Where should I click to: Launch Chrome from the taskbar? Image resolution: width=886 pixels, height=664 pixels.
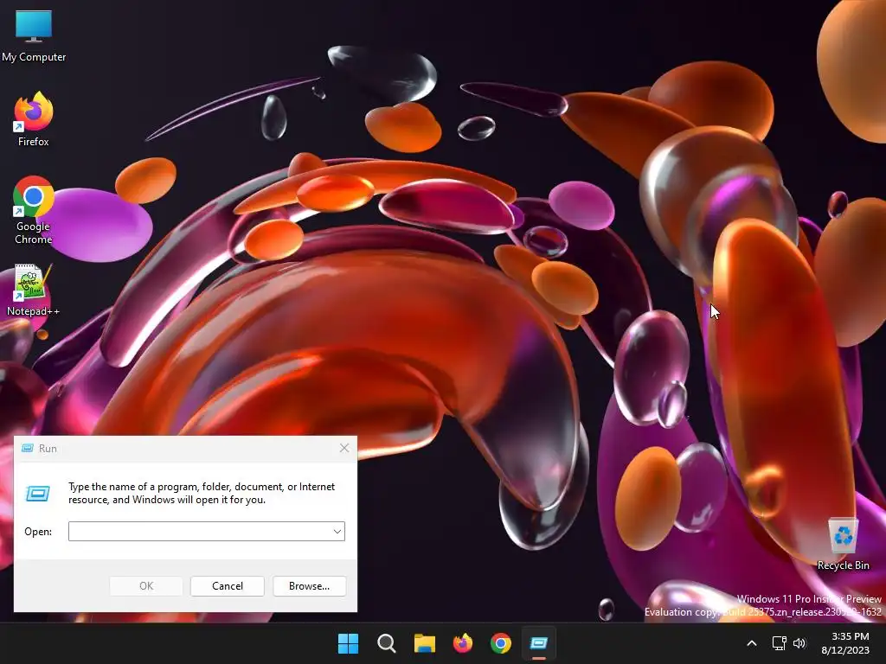click(x=501, y=643)
